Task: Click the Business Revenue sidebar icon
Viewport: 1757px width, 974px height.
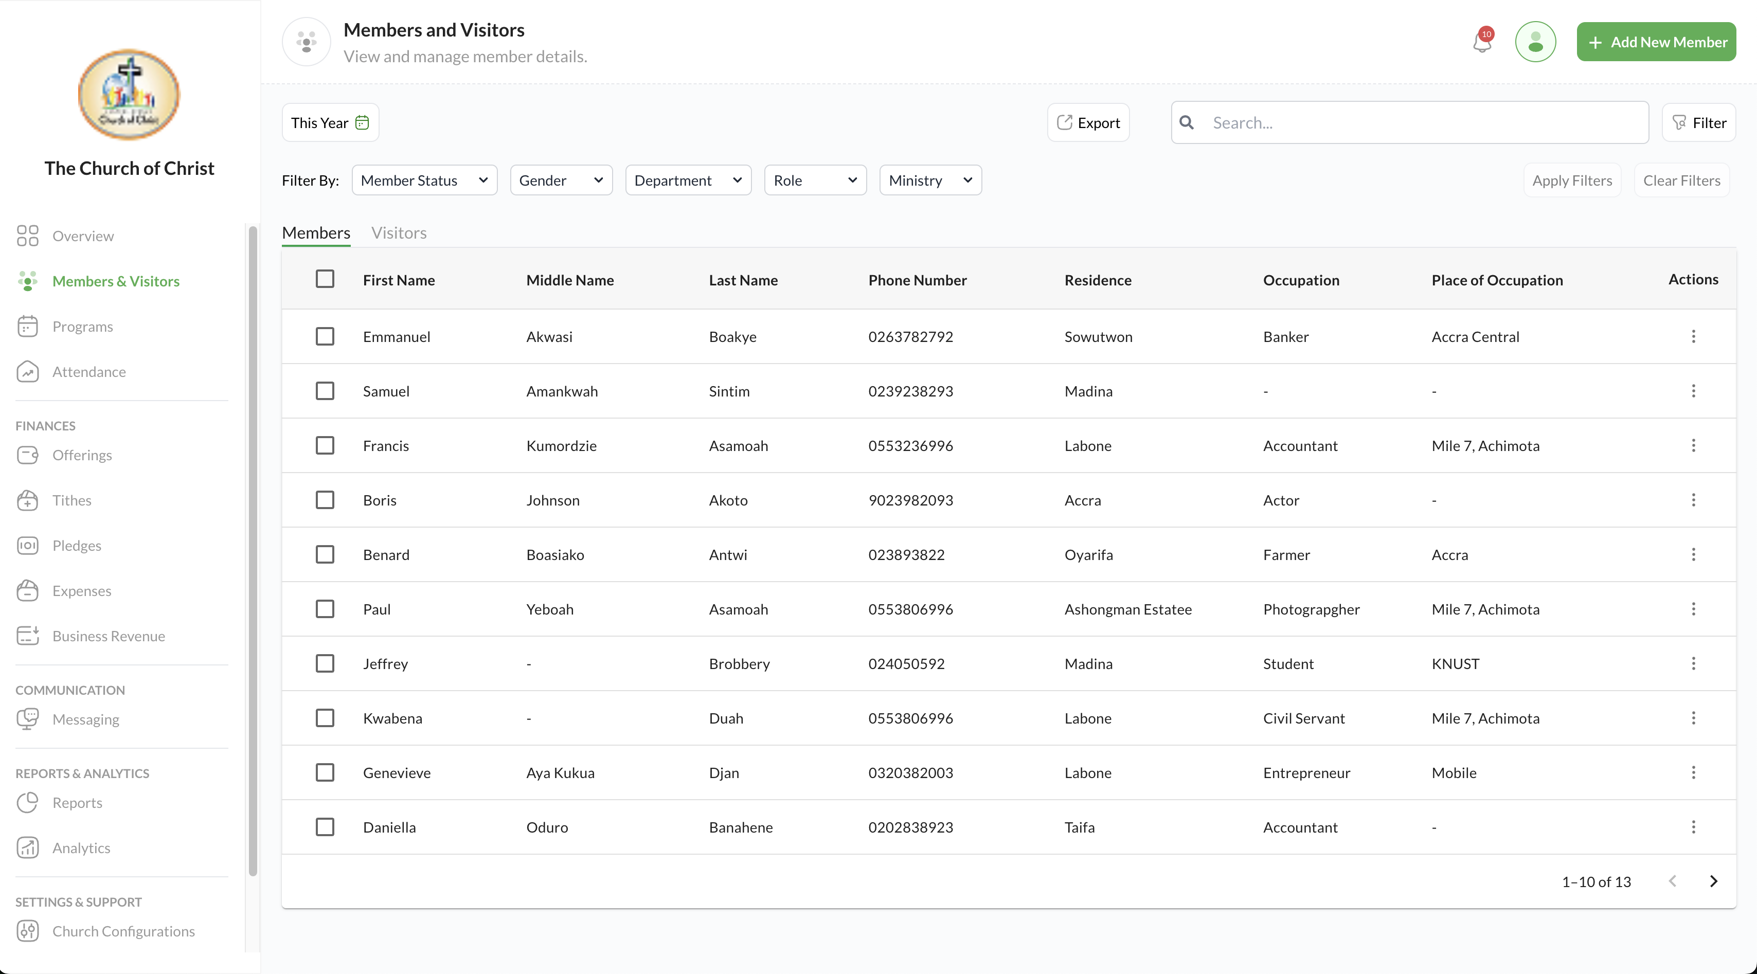Action: 27,636
